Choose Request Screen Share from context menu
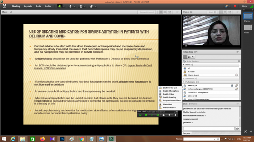Screen dimensions: 254x142 (x=170, y=101)
